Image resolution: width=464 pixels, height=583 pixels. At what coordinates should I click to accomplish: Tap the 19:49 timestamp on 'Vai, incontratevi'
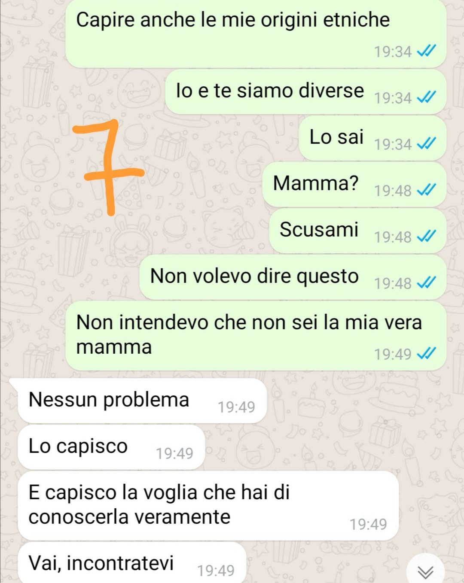click(x=216, y=571)
